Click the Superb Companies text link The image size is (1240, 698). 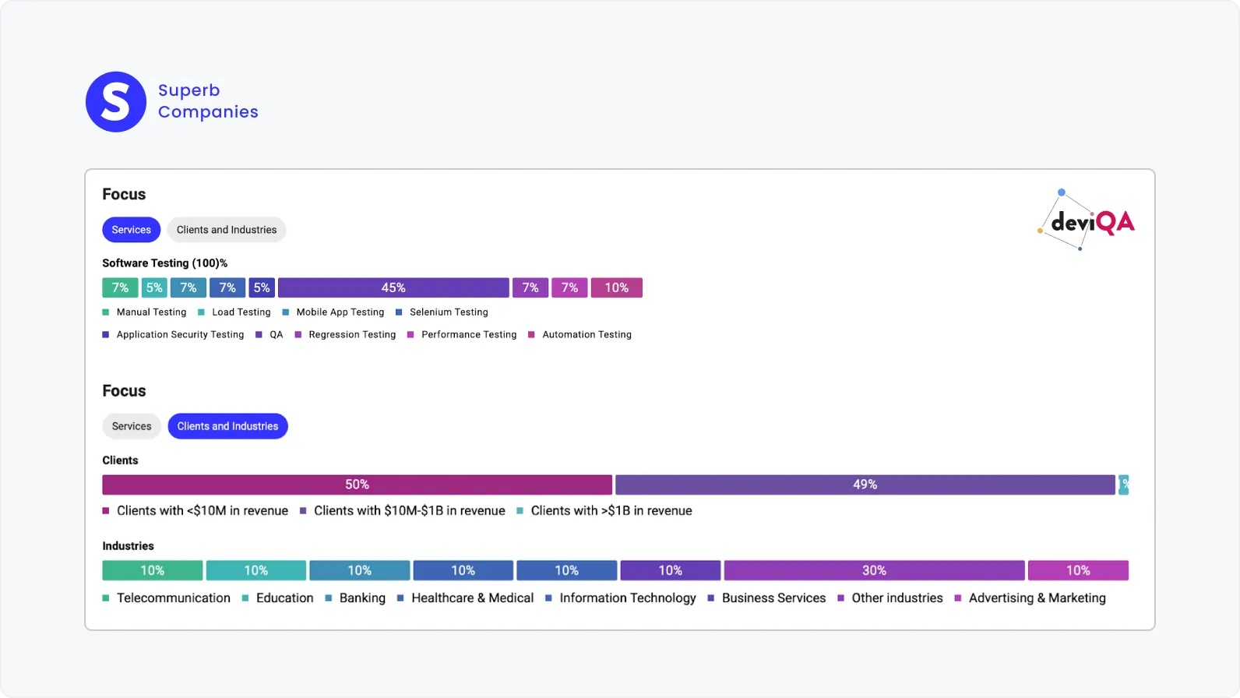click(208, 101)
